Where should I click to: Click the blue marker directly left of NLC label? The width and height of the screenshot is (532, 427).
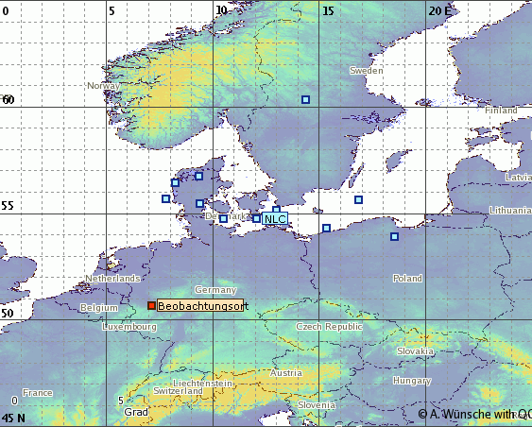coord(257,218)
